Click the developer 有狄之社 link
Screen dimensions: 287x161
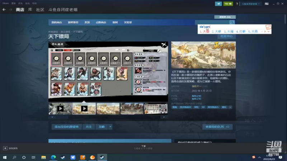click(x=196, y=96)
